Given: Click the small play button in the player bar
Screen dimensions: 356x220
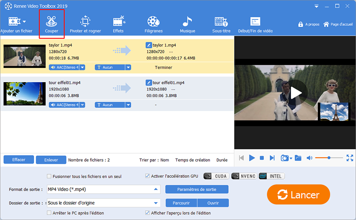Looking at the screenshot, I should pyautogui.click(x=252, y=158).
